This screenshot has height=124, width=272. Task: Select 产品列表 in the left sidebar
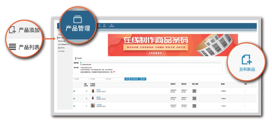coord(61,38)
